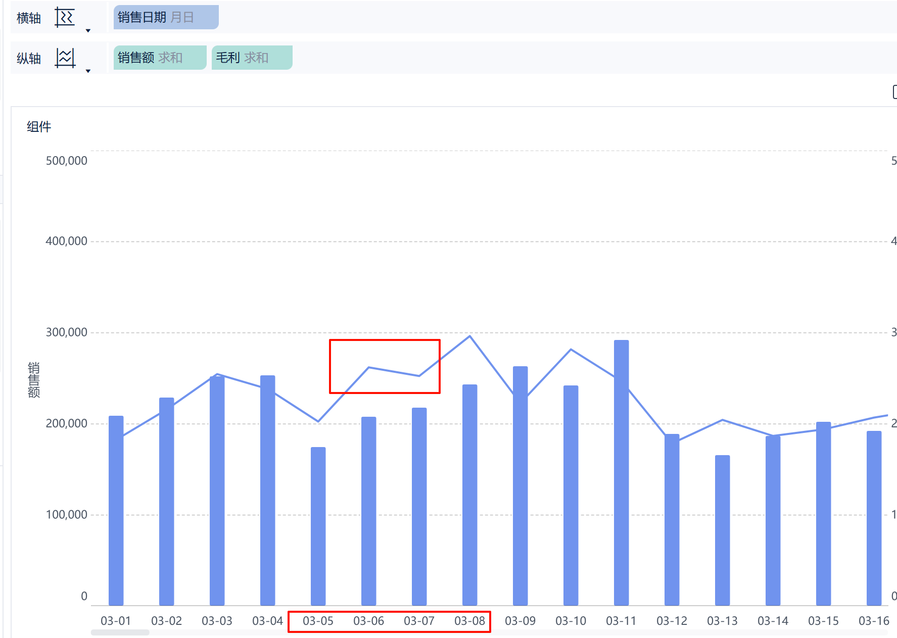
Task: Click the horizontal scrollbar thumb under chart
Action: [120, 632]
